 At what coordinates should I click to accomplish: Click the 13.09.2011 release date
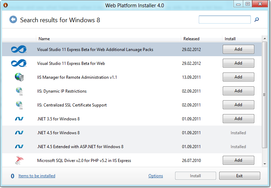[x=191, y=77]
